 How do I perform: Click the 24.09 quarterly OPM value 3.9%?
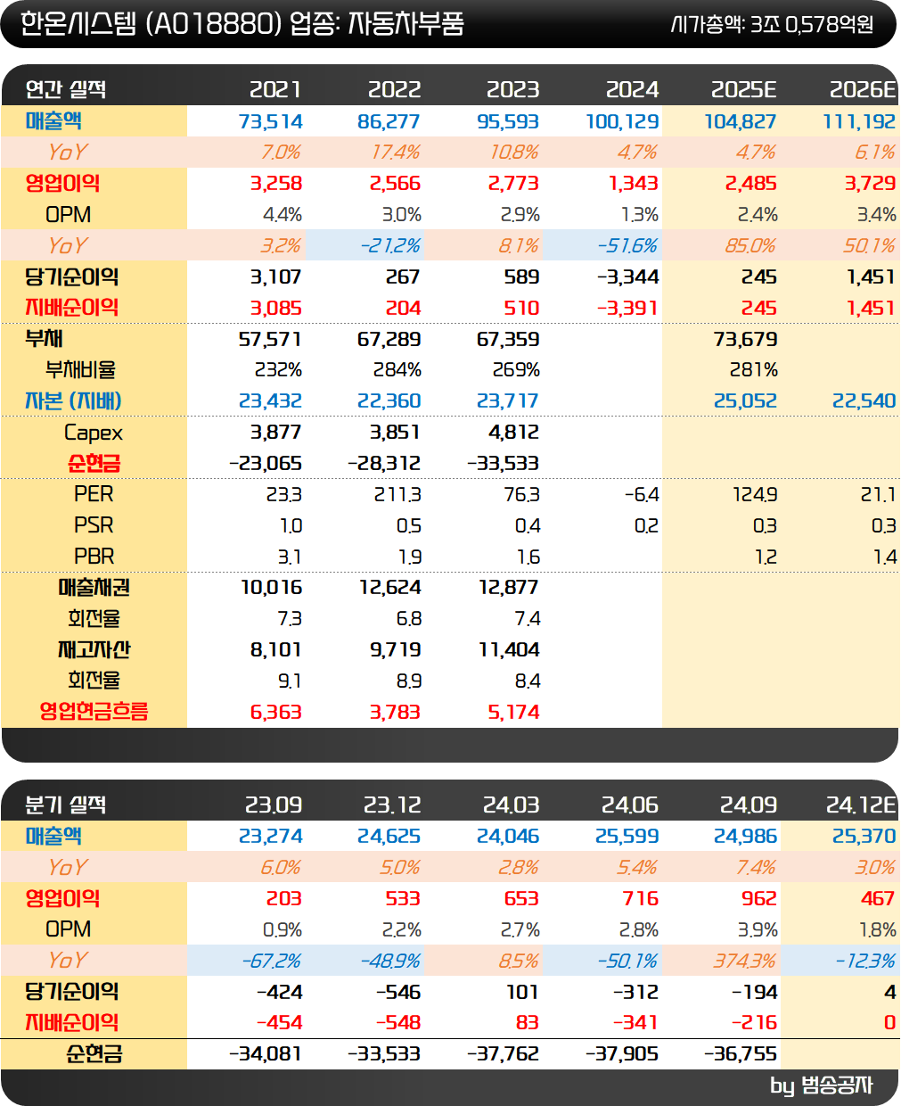pos(758,929)
